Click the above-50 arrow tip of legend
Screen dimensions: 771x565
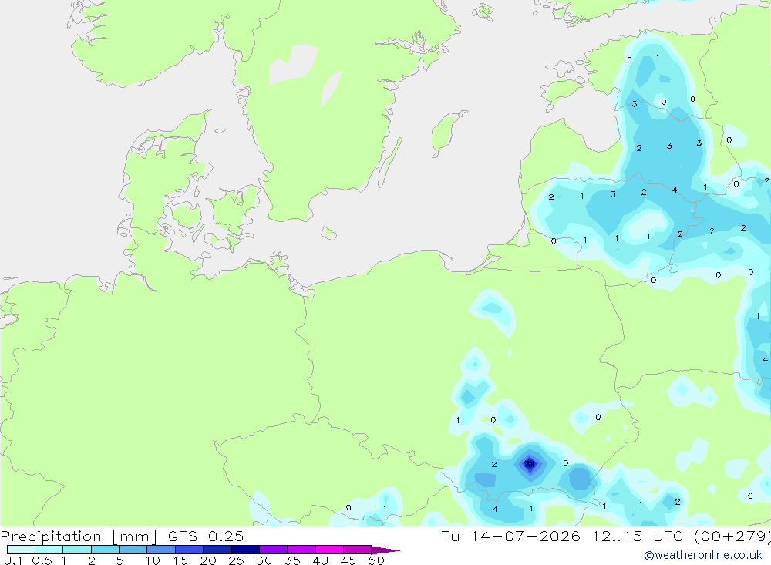[x=385, y=550]
